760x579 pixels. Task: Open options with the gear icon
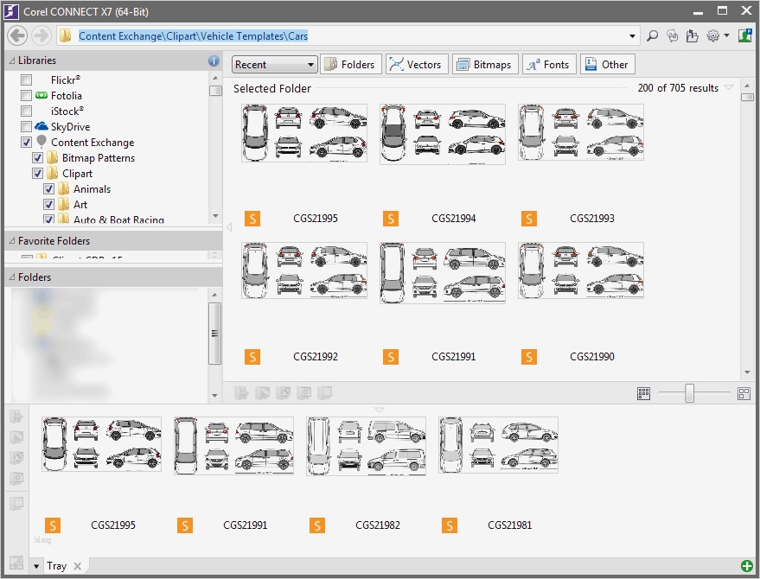coord(713,35)
